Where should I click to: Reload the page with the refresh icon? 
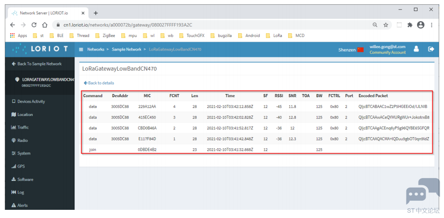[x=34, y=25]
